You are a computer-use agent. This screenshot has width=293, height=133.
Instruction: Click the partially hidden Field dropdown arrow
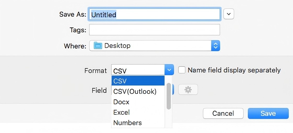click(x=173, y=90)
